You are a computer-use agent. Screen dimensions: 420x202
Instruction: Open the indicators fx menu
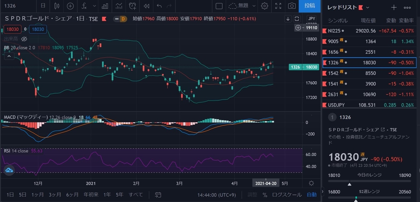coord(84,6)
